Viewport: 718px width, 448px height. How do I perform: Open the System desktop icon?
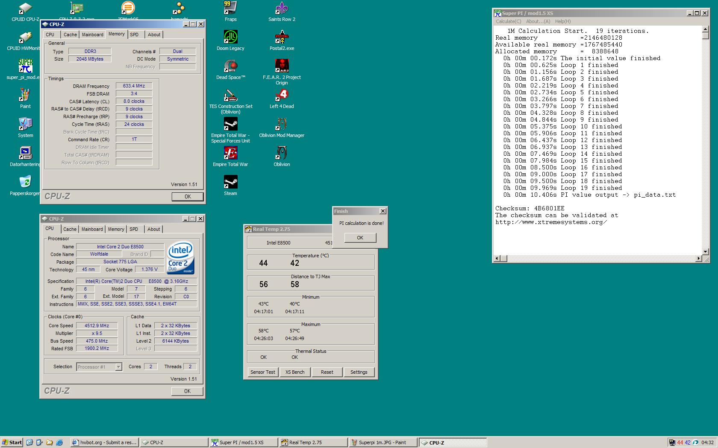pyautogui.click(x=25, y=127)
